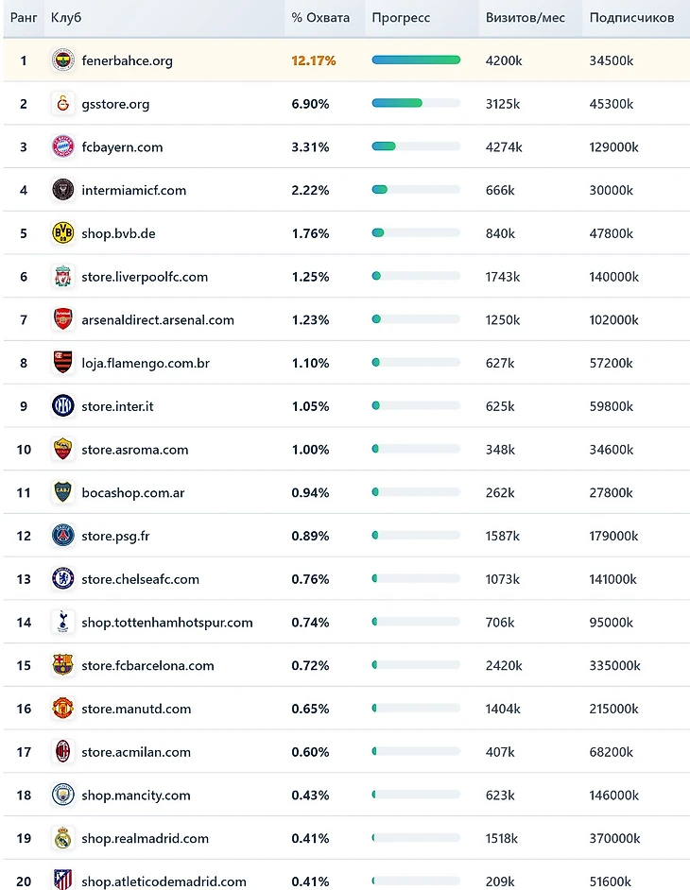Select the Bayern Munich crest icon

coord(62,147)
